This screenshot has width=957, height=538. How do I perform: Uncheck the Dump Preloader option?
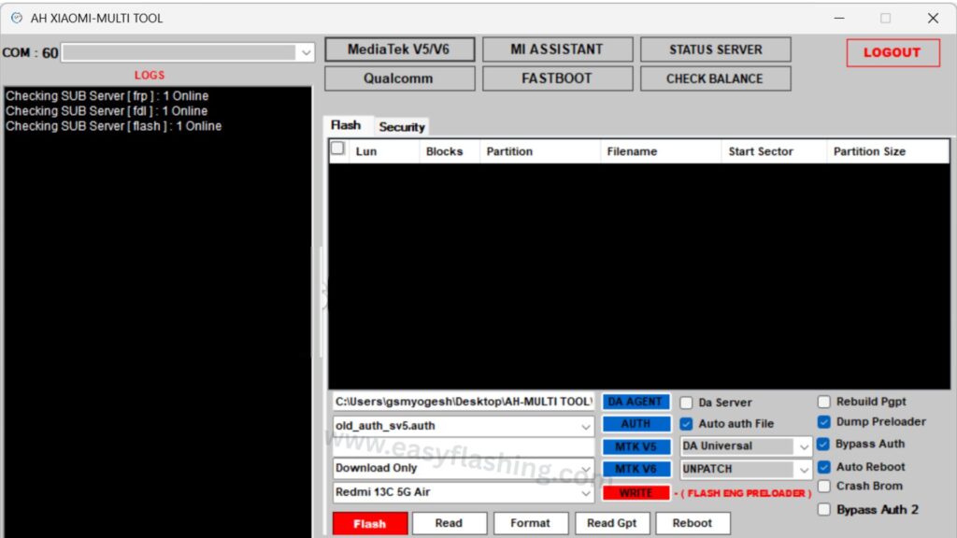tap(824, 421)
